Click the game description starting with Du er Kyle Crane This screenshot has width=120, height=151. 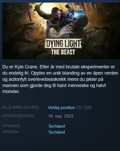coord(60,79)
